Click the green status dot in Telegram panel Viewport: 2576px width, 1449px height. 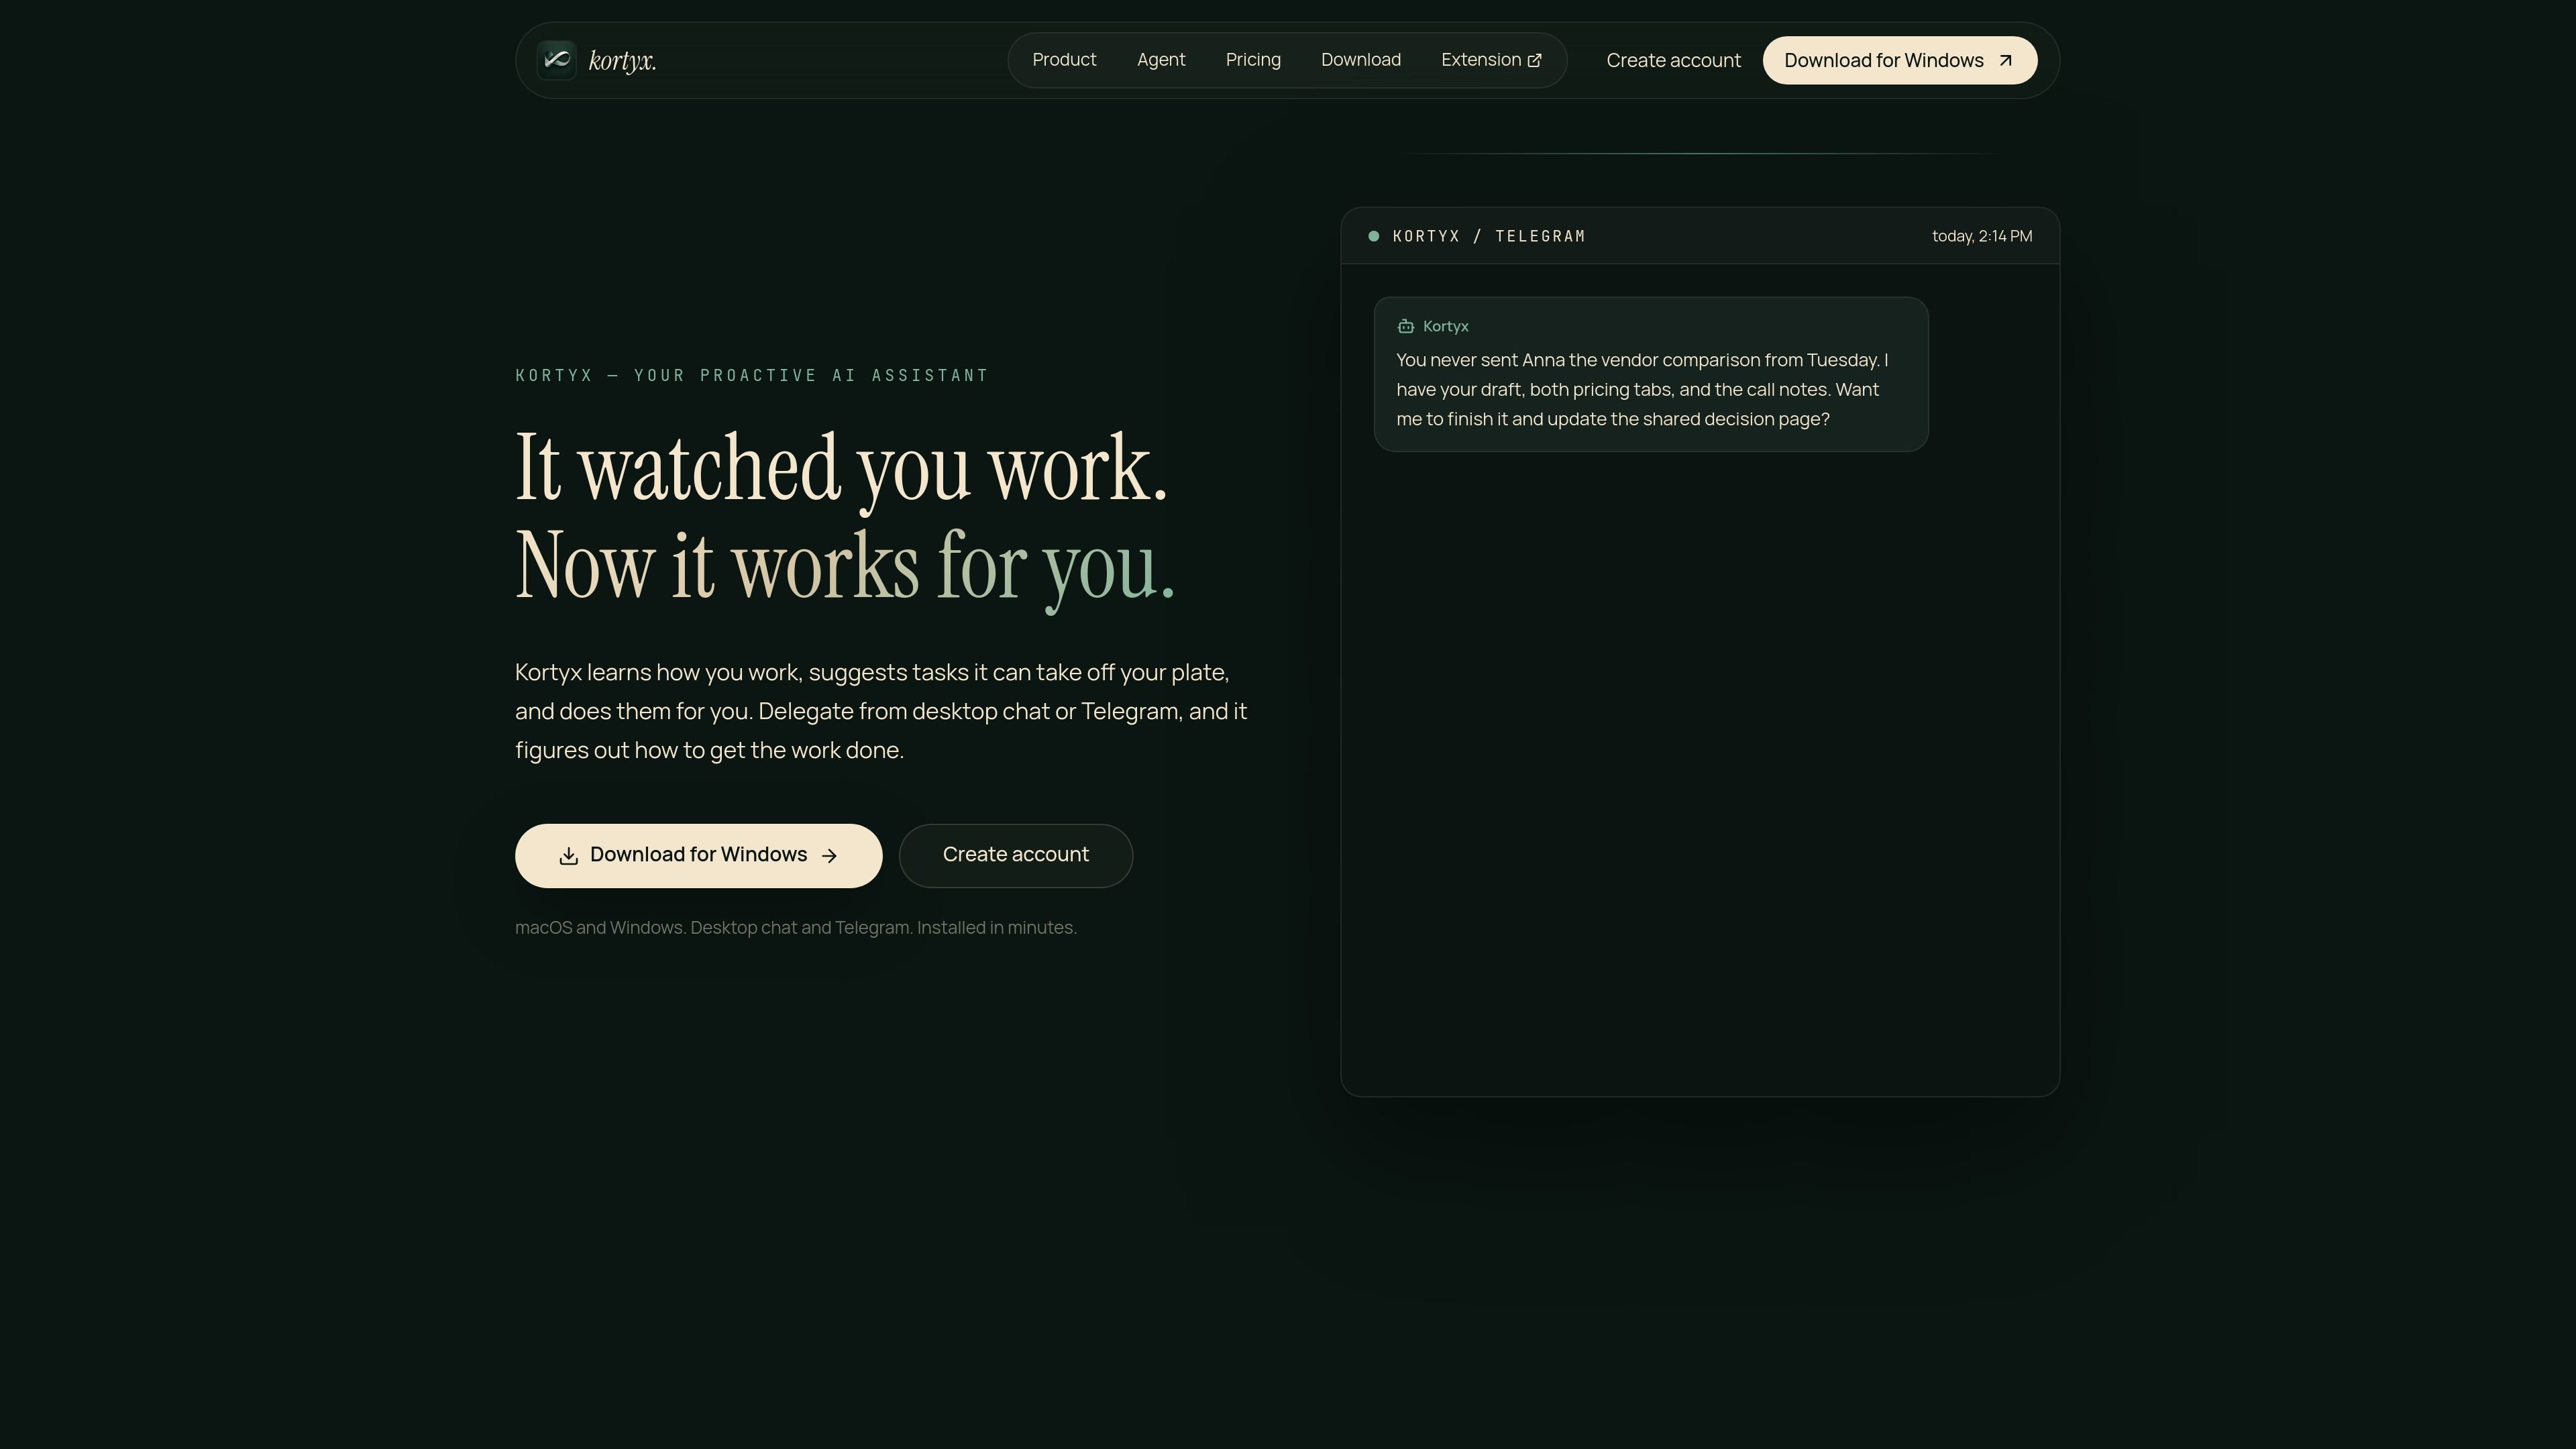pos(1374,236)
